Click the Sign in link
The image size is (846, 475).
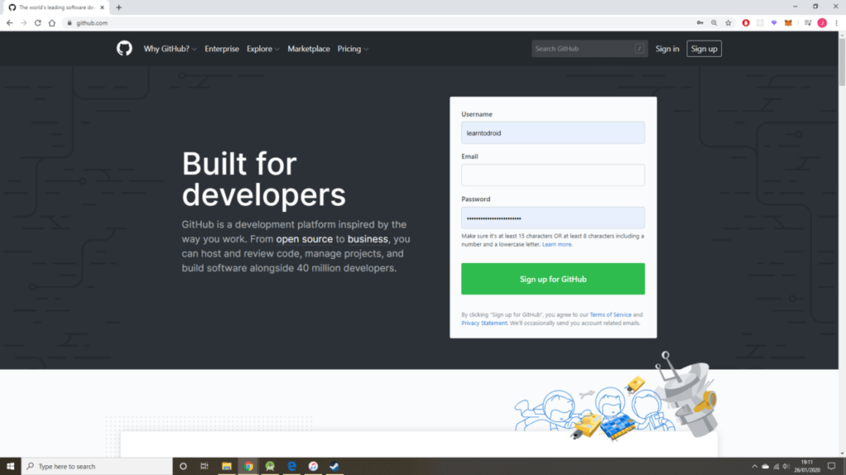click(667, 49)
